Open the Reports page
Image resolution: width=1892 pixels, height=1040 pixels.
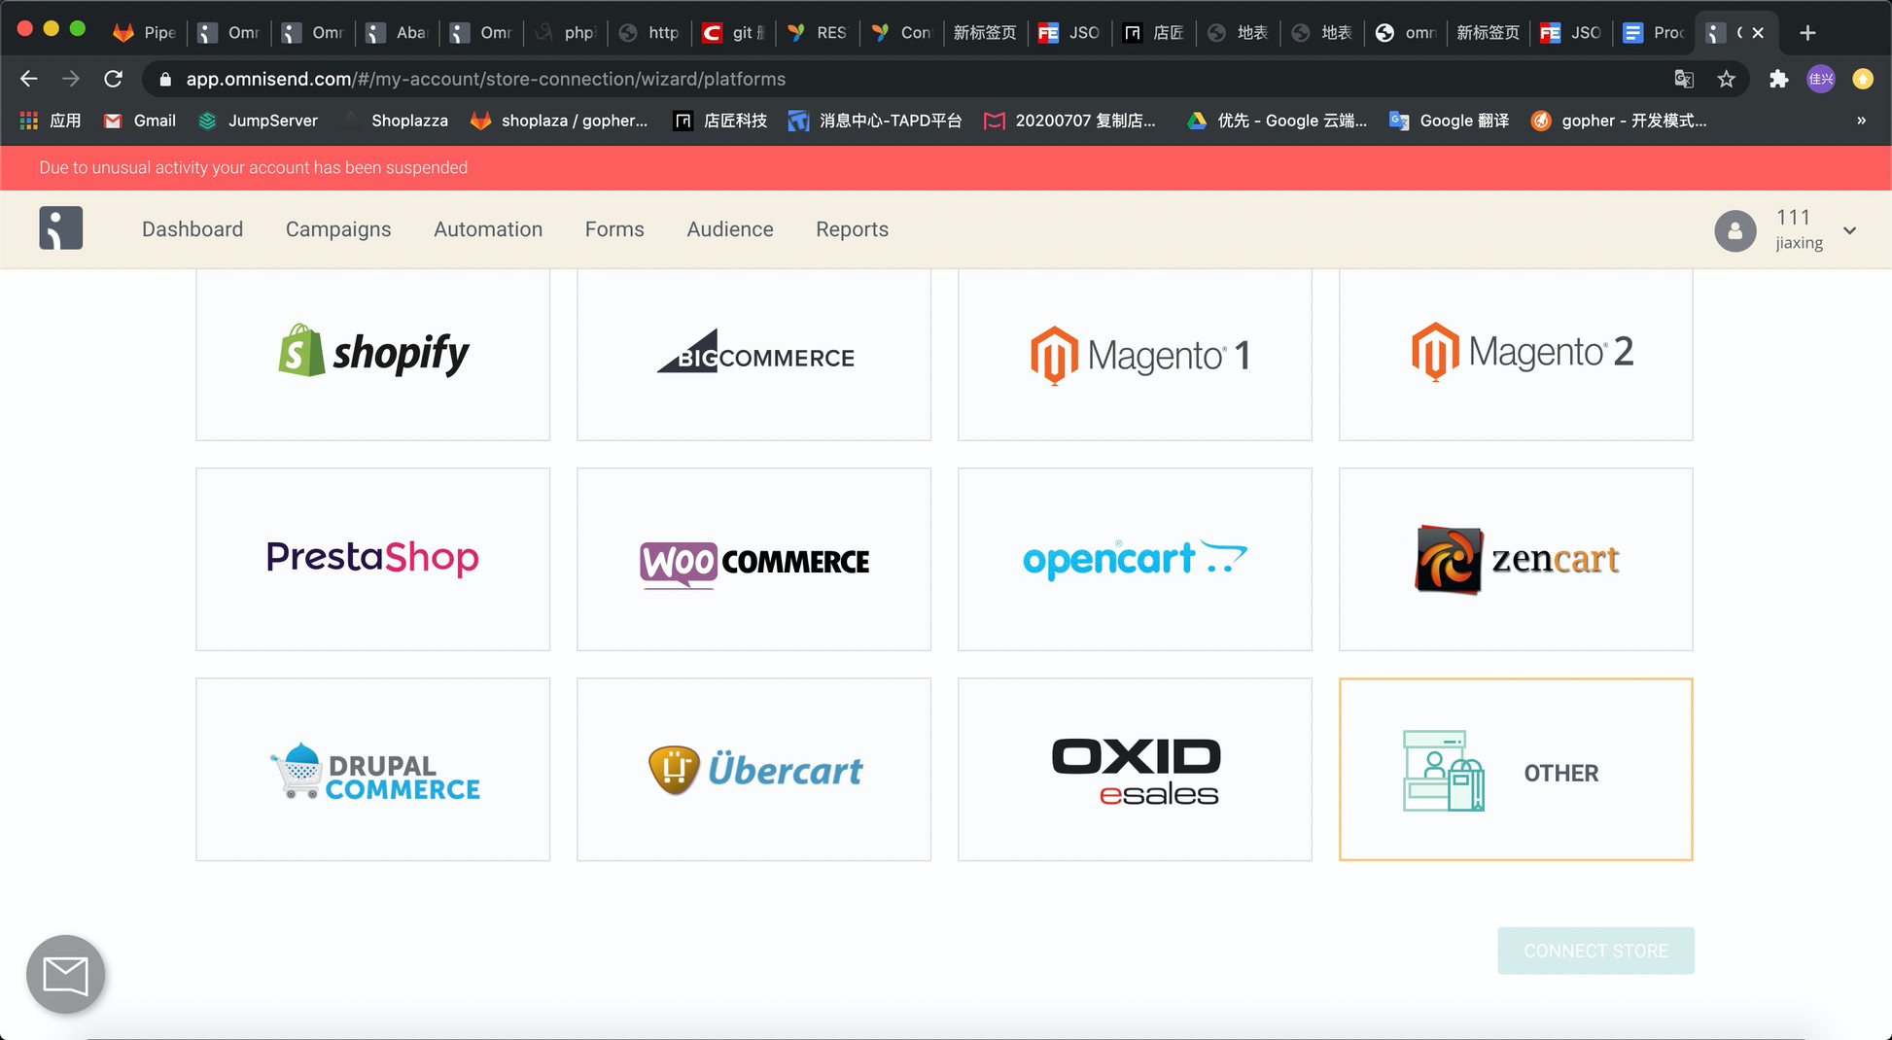coord(852,229)
